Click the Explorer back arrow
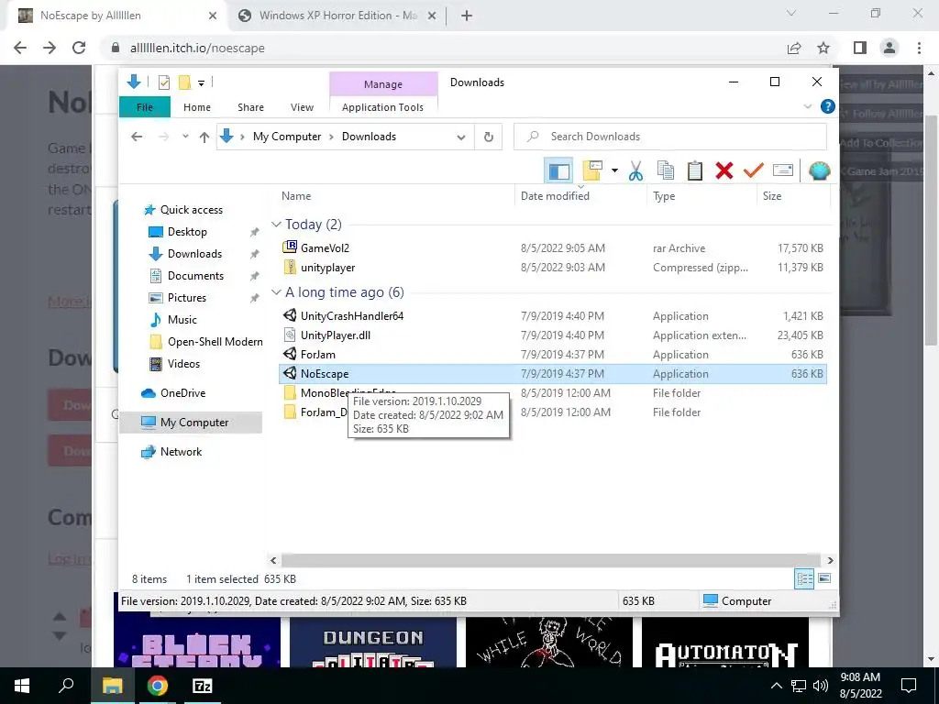This screenshot has height=704, width=939. 137,137
